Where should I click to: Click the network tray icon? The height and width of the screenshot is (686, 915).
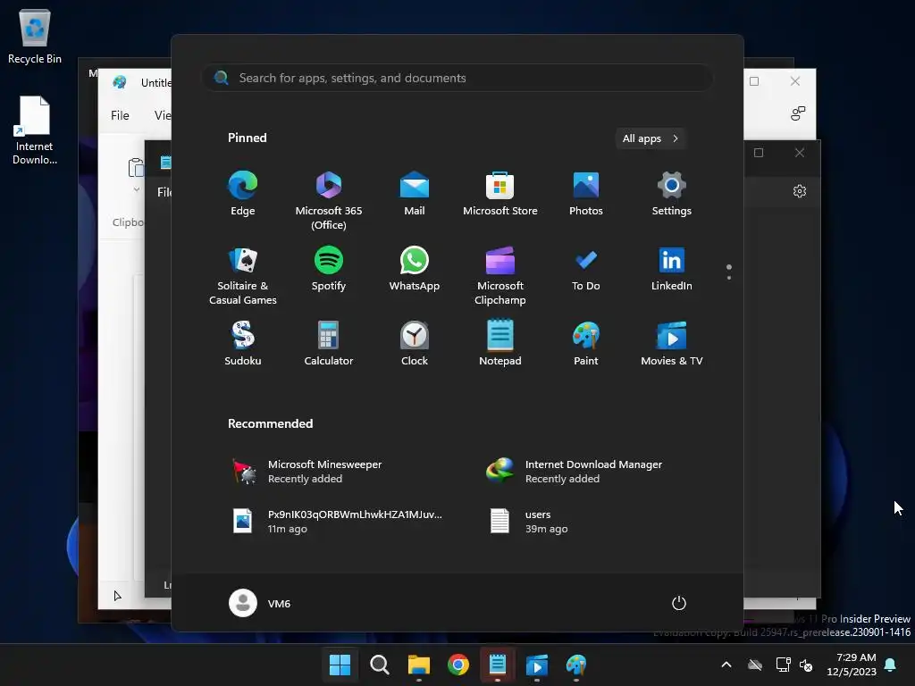pyautogui.click(x=783, y=665)
